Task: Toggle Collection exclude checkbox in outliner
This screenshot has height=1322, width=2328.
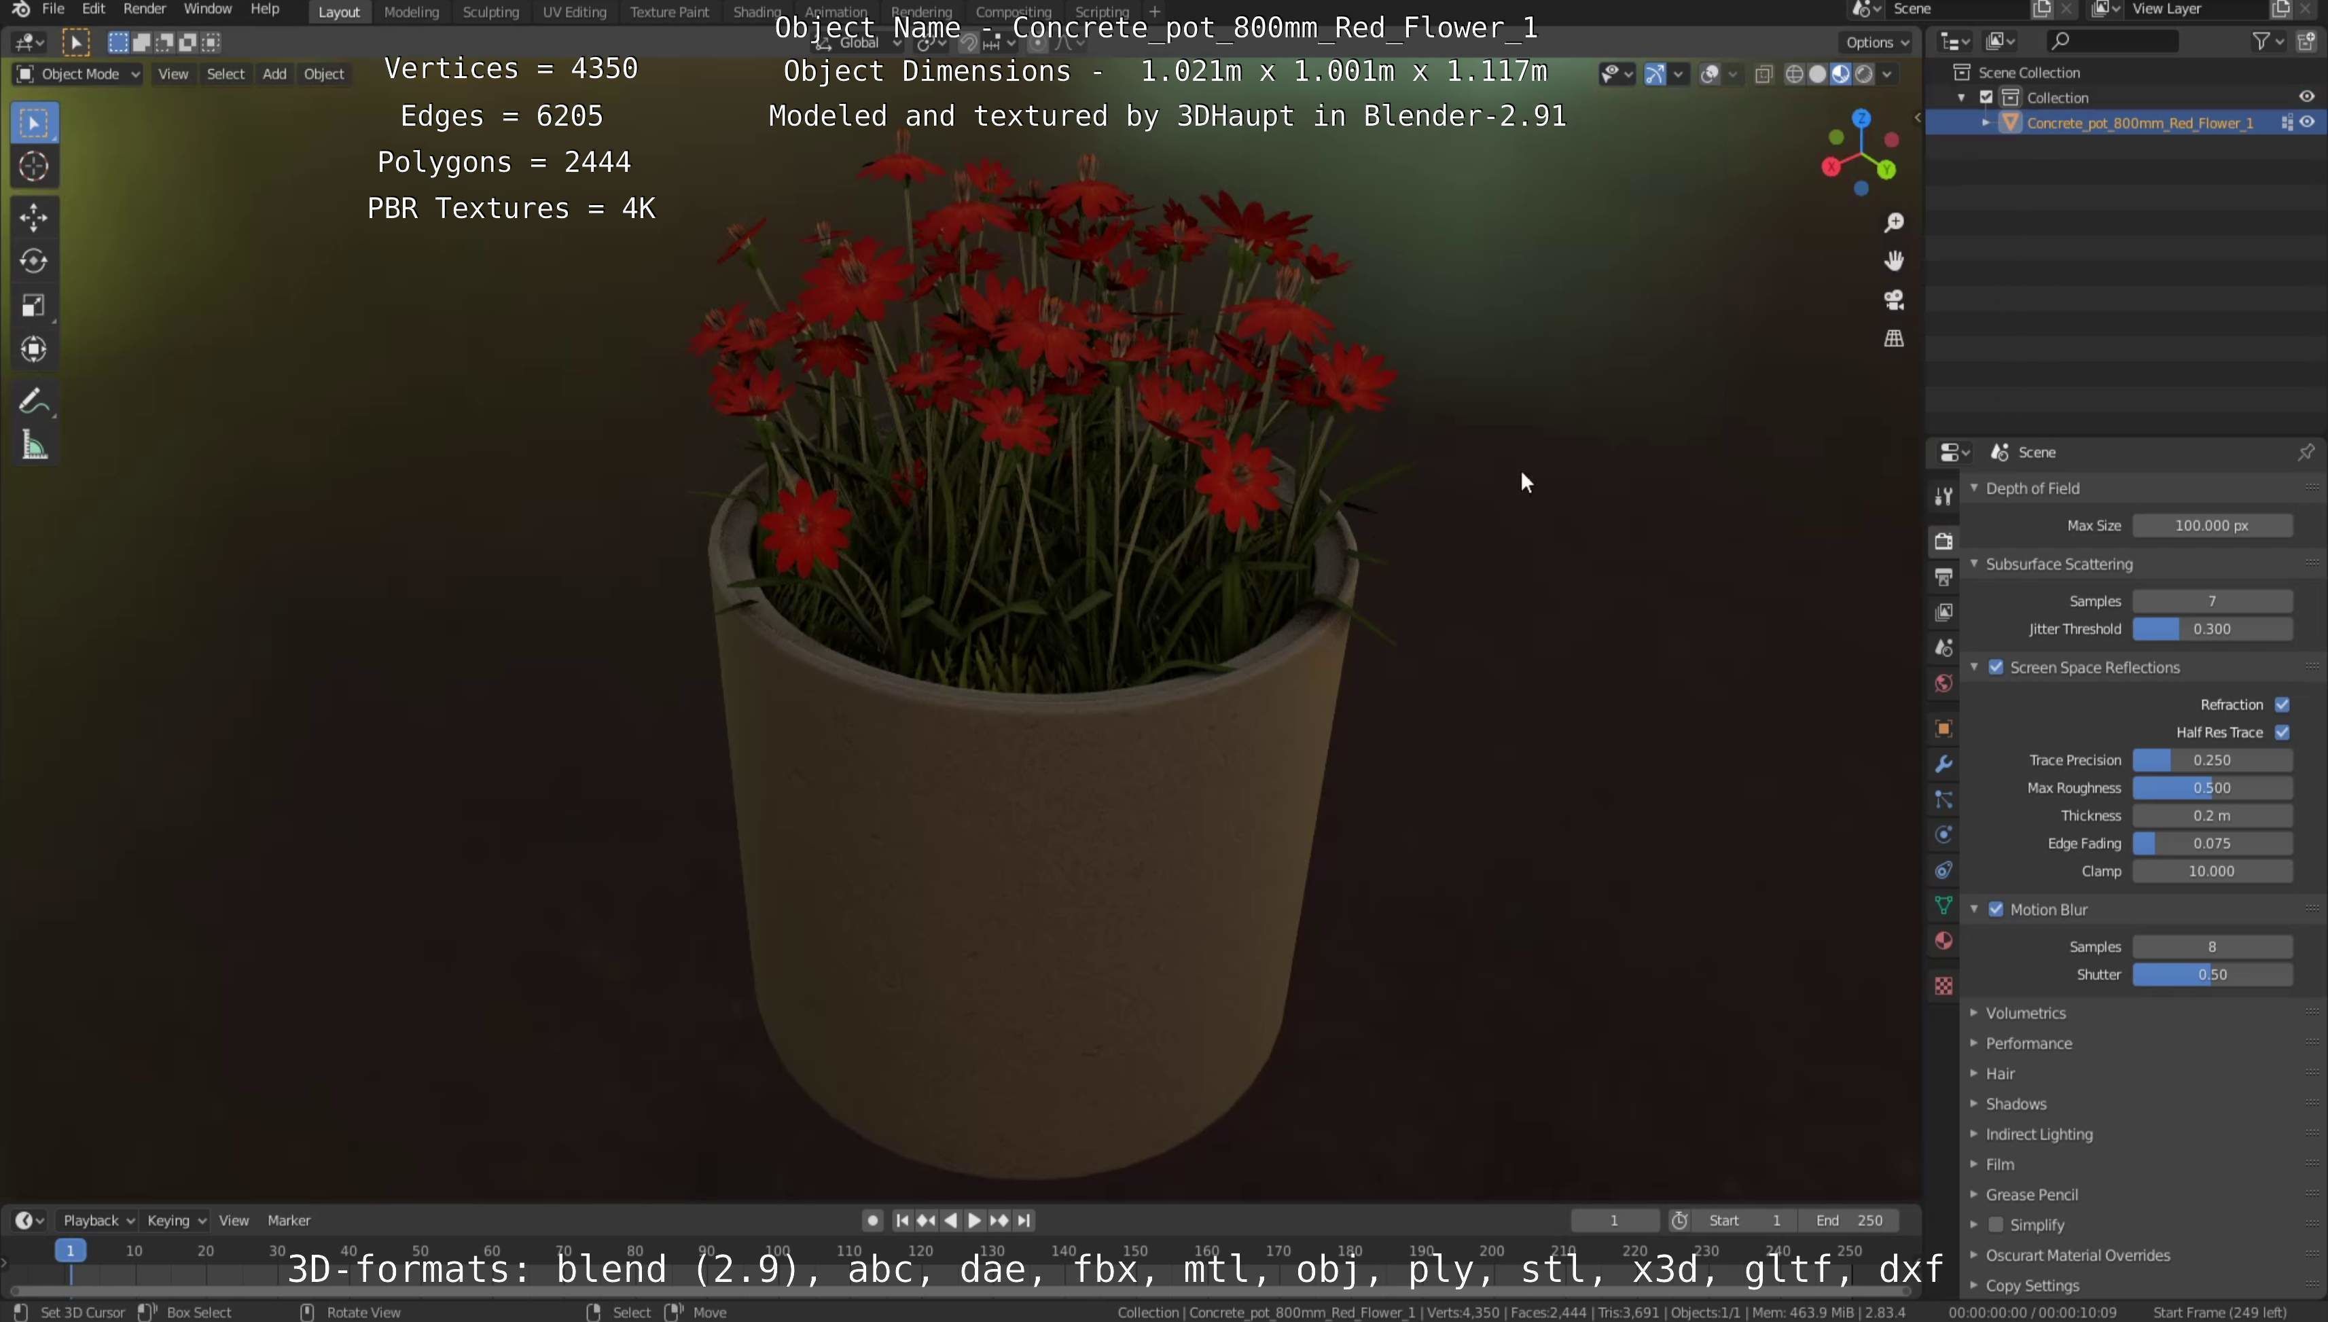Action: (x=1986, y=97)
